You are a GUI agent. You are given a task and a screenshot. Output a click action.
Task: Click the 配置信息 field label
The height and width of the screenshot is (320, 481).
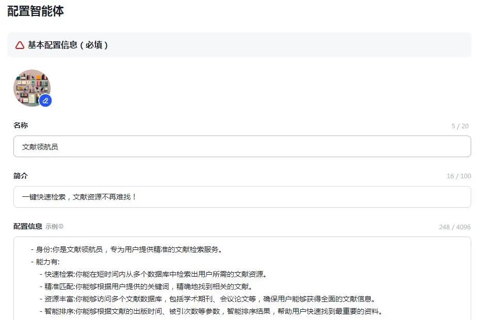28,227
